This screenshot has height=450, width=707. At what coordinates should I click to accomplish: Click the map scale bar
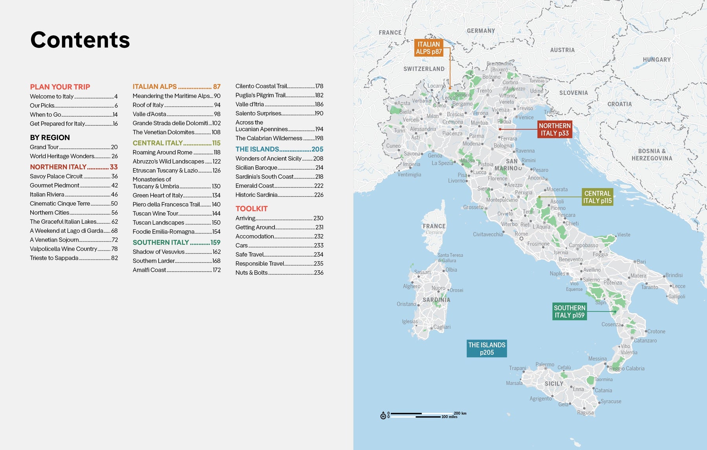pyautogui.click(x=422, y=414)
